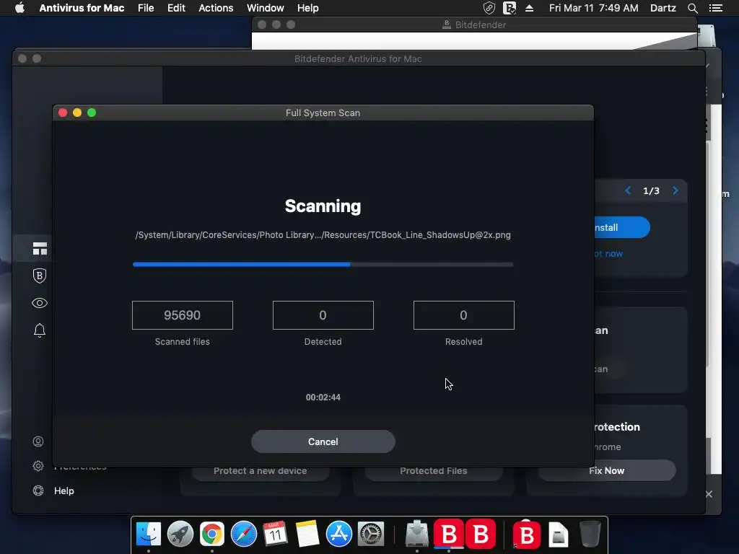This screenshot has width=739, height=554.
Task: Open Finder from the Dock
Action: coord(149,535)
